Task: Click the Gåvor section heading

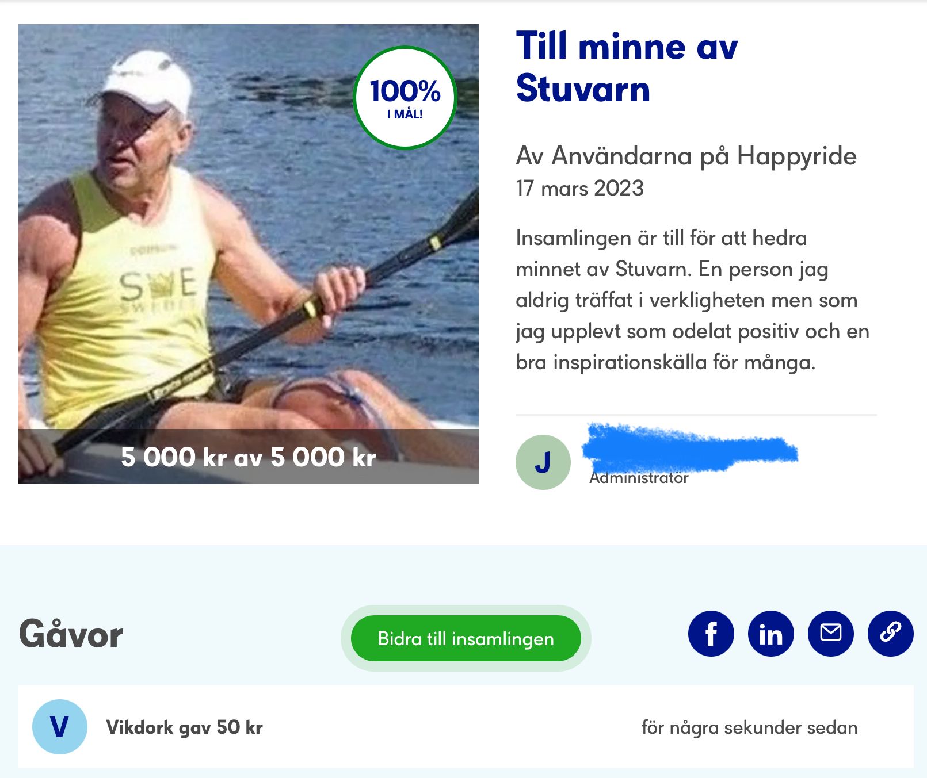Action: 71,634
